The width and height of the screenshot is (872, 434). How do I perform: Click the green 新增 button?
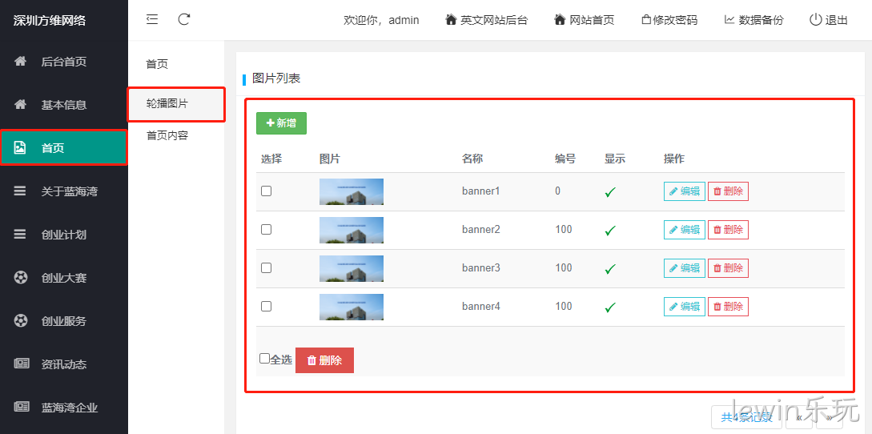(x=281, y=123)
